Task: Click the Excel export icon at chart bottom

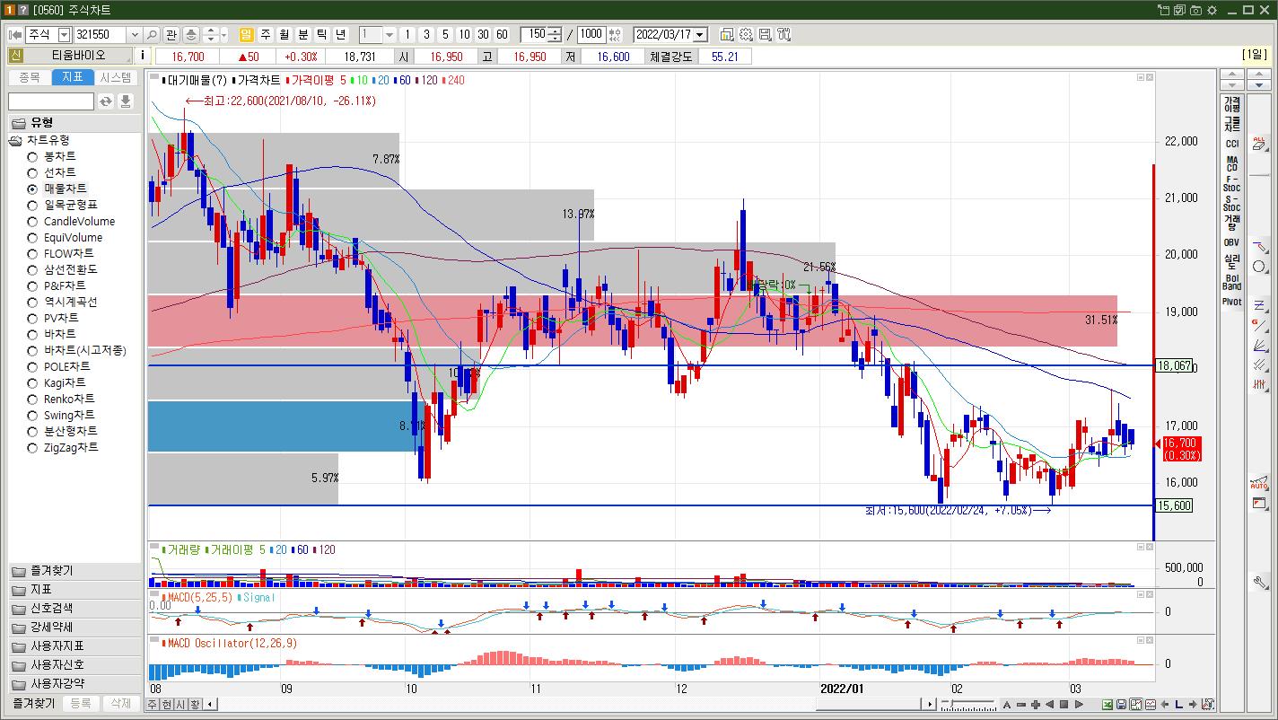Action: click(1107, 705)
